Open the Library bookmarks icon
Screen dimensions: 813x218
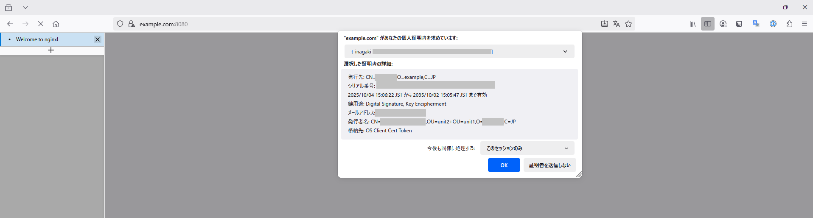coord(692,24)
